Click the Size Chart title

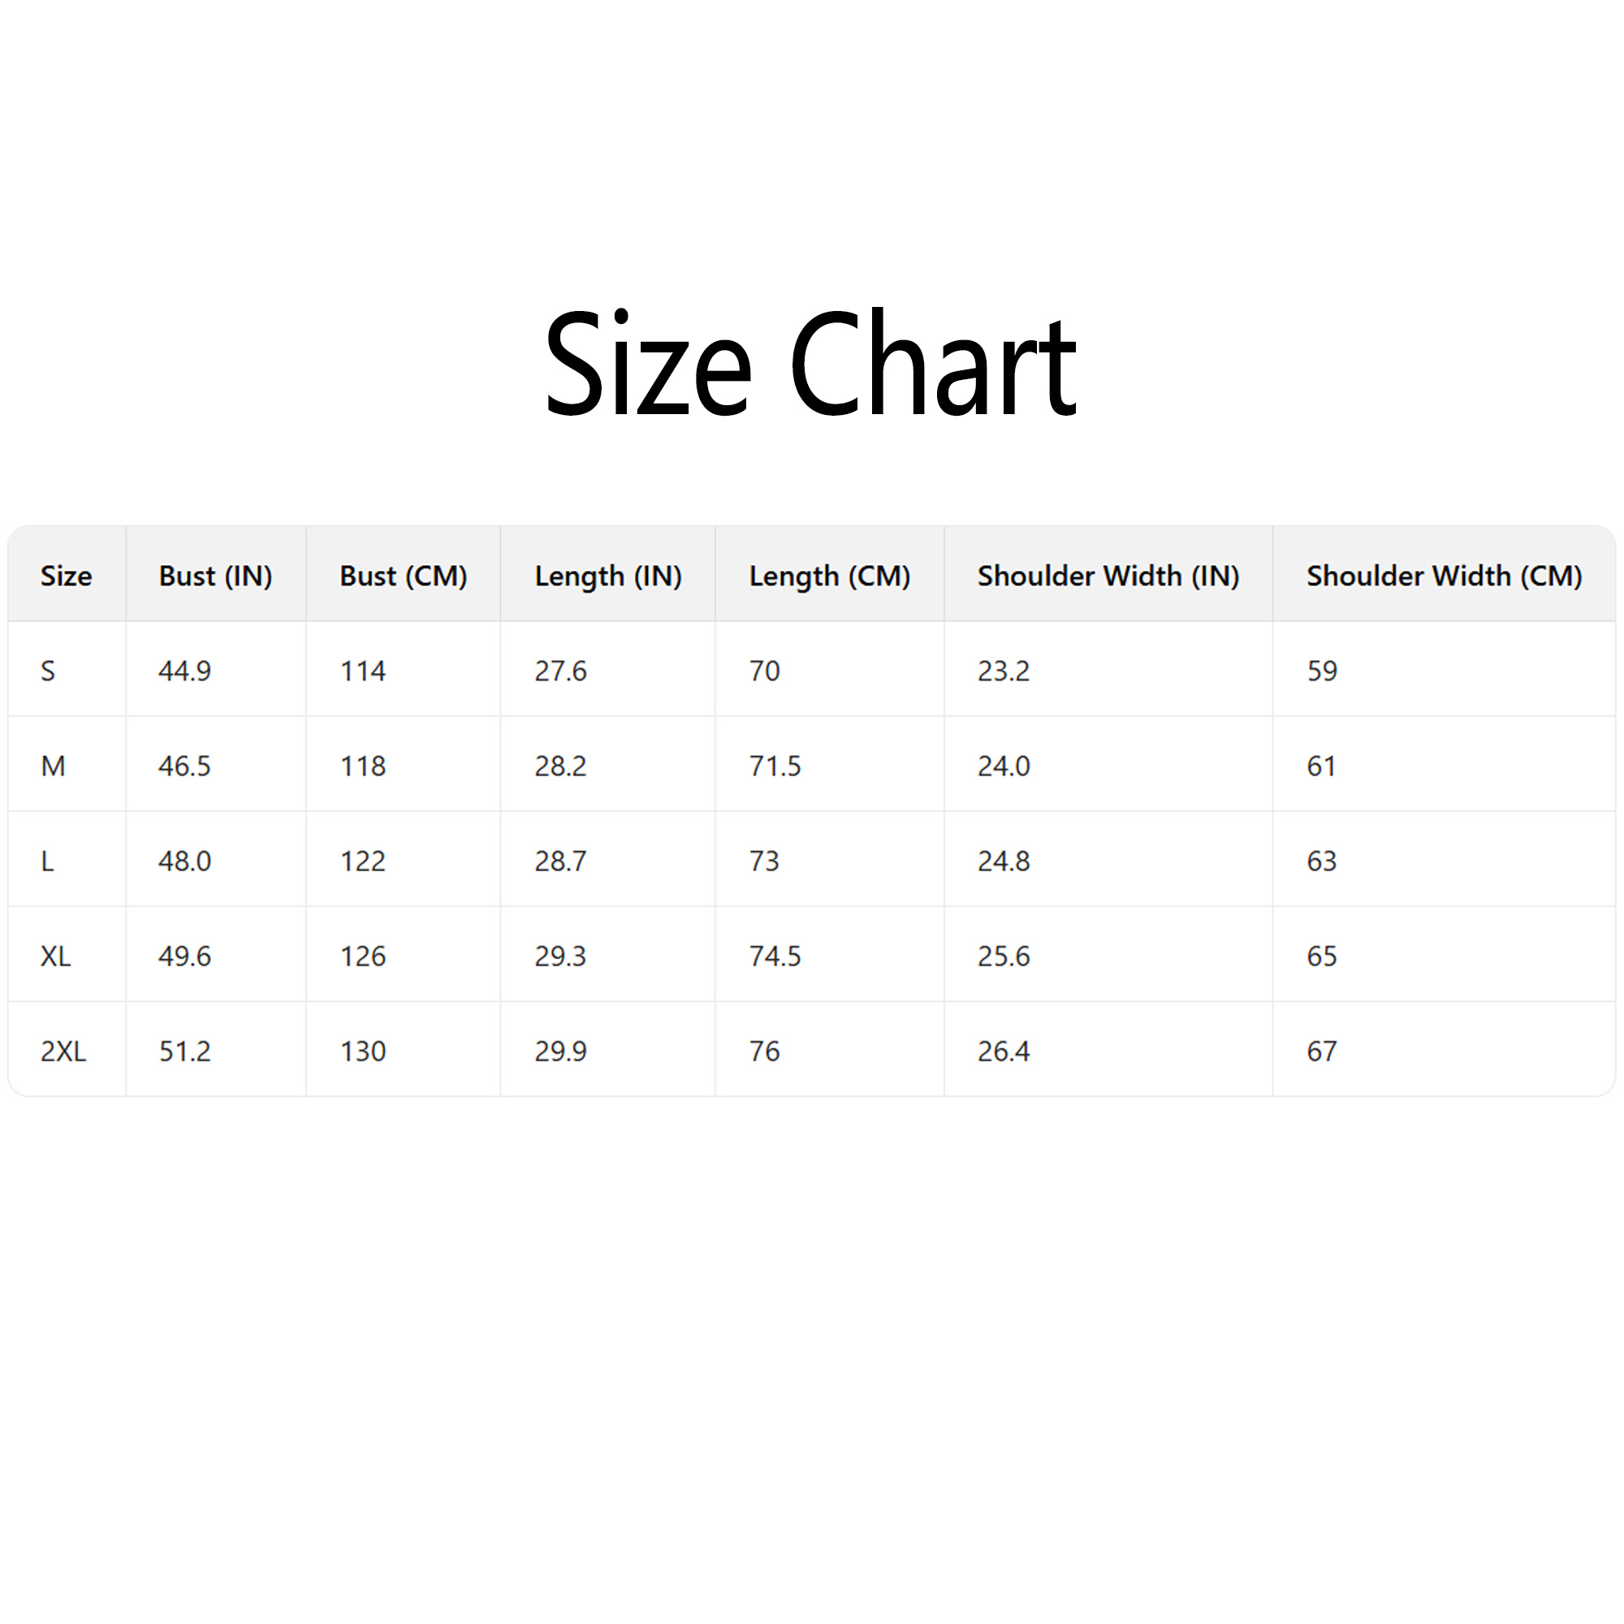point(810,363)
